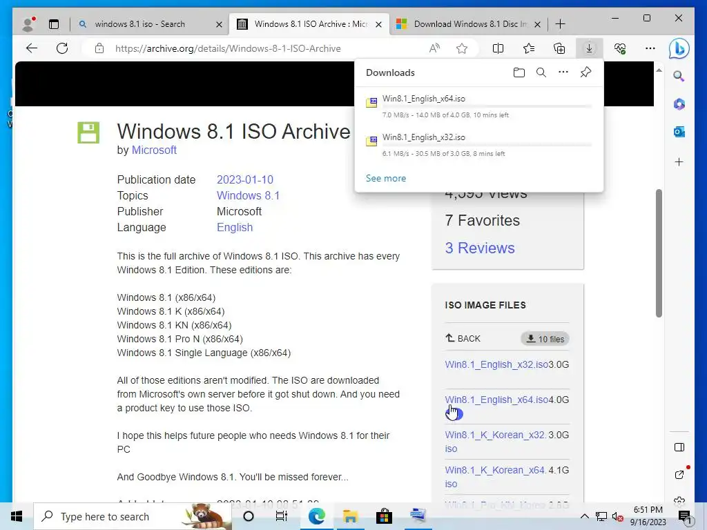
Task: Launch Bing Chat sidebar icon
Action: tap(679, 49)
